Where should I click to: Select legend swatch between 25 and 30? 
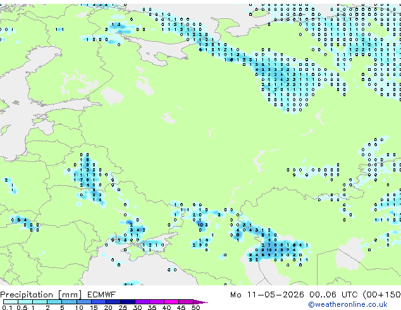click(128, 302)
